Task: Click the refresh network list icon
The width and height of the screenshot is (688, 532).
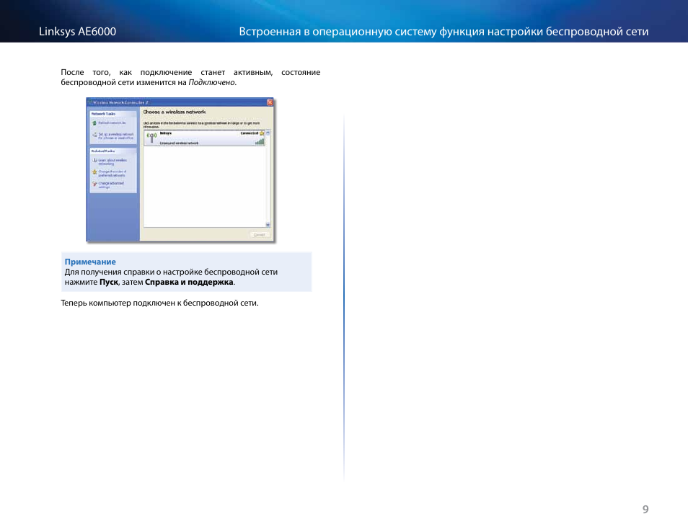Action: 94,123
